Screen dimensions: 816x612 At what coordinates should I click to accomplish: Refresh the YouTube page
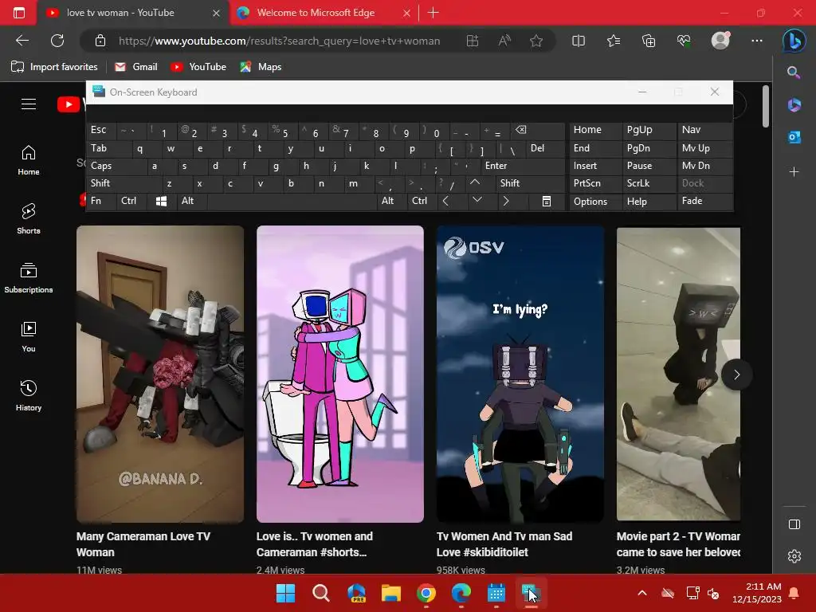[57, 41]
